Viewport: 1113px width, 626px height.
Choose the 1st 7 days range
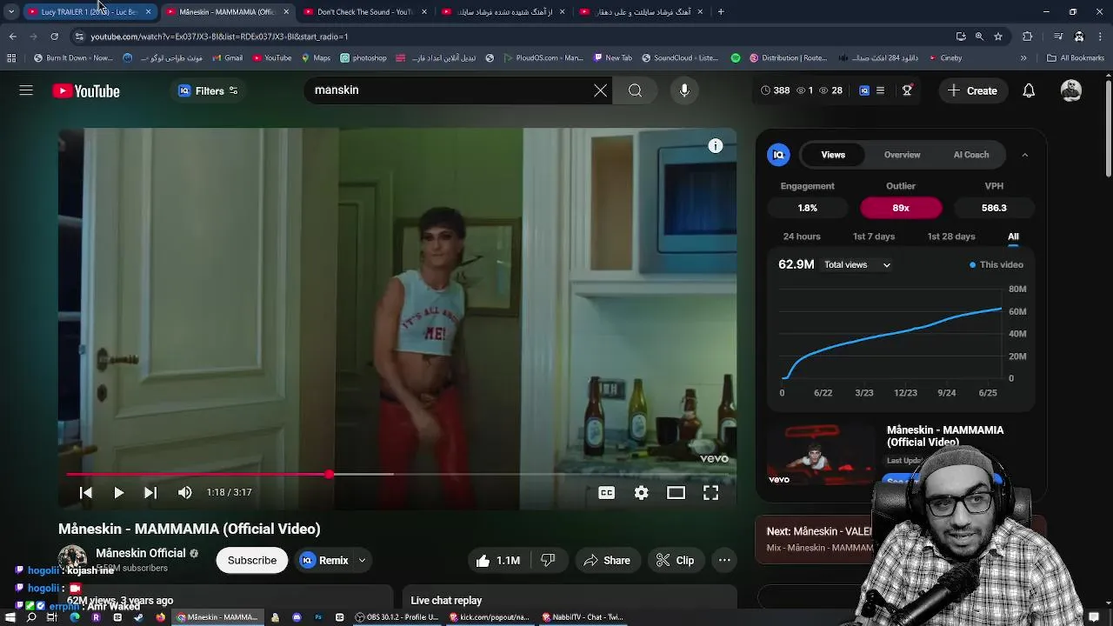point(874,236)
